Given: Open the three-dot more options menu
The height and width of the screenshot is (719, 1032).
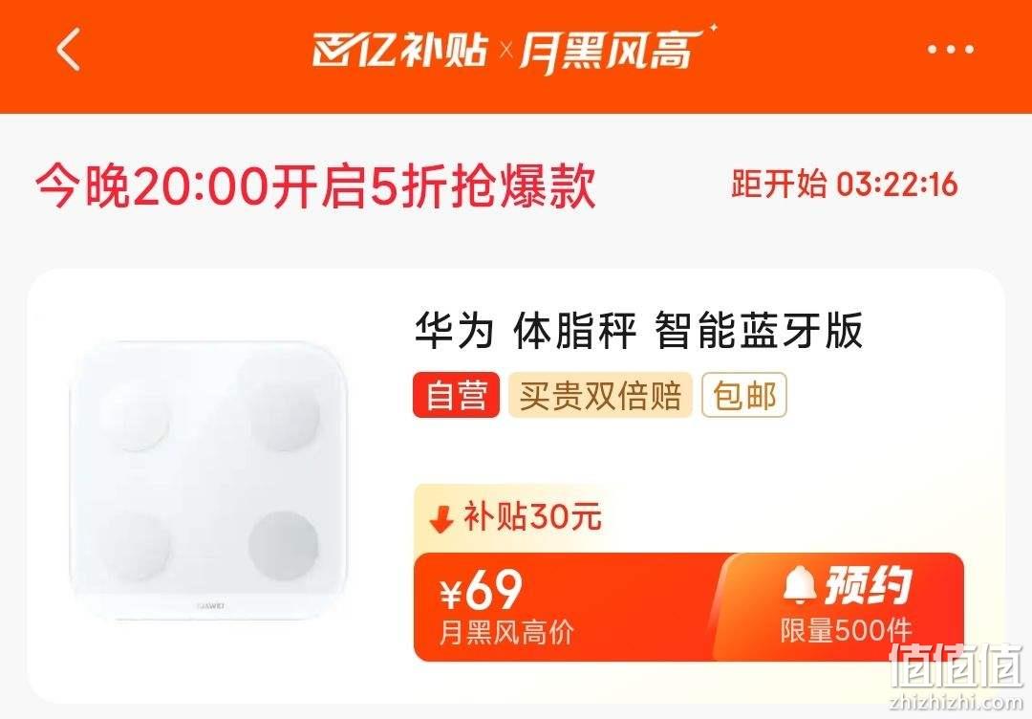Looking at the screenshot, I should 950,50.
